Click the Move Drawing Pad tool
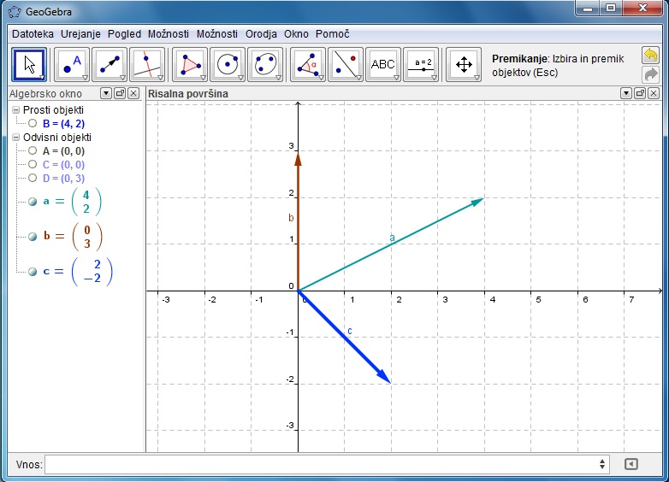The image size is (669, 482). pyautogui.click(x=464, y=64)
